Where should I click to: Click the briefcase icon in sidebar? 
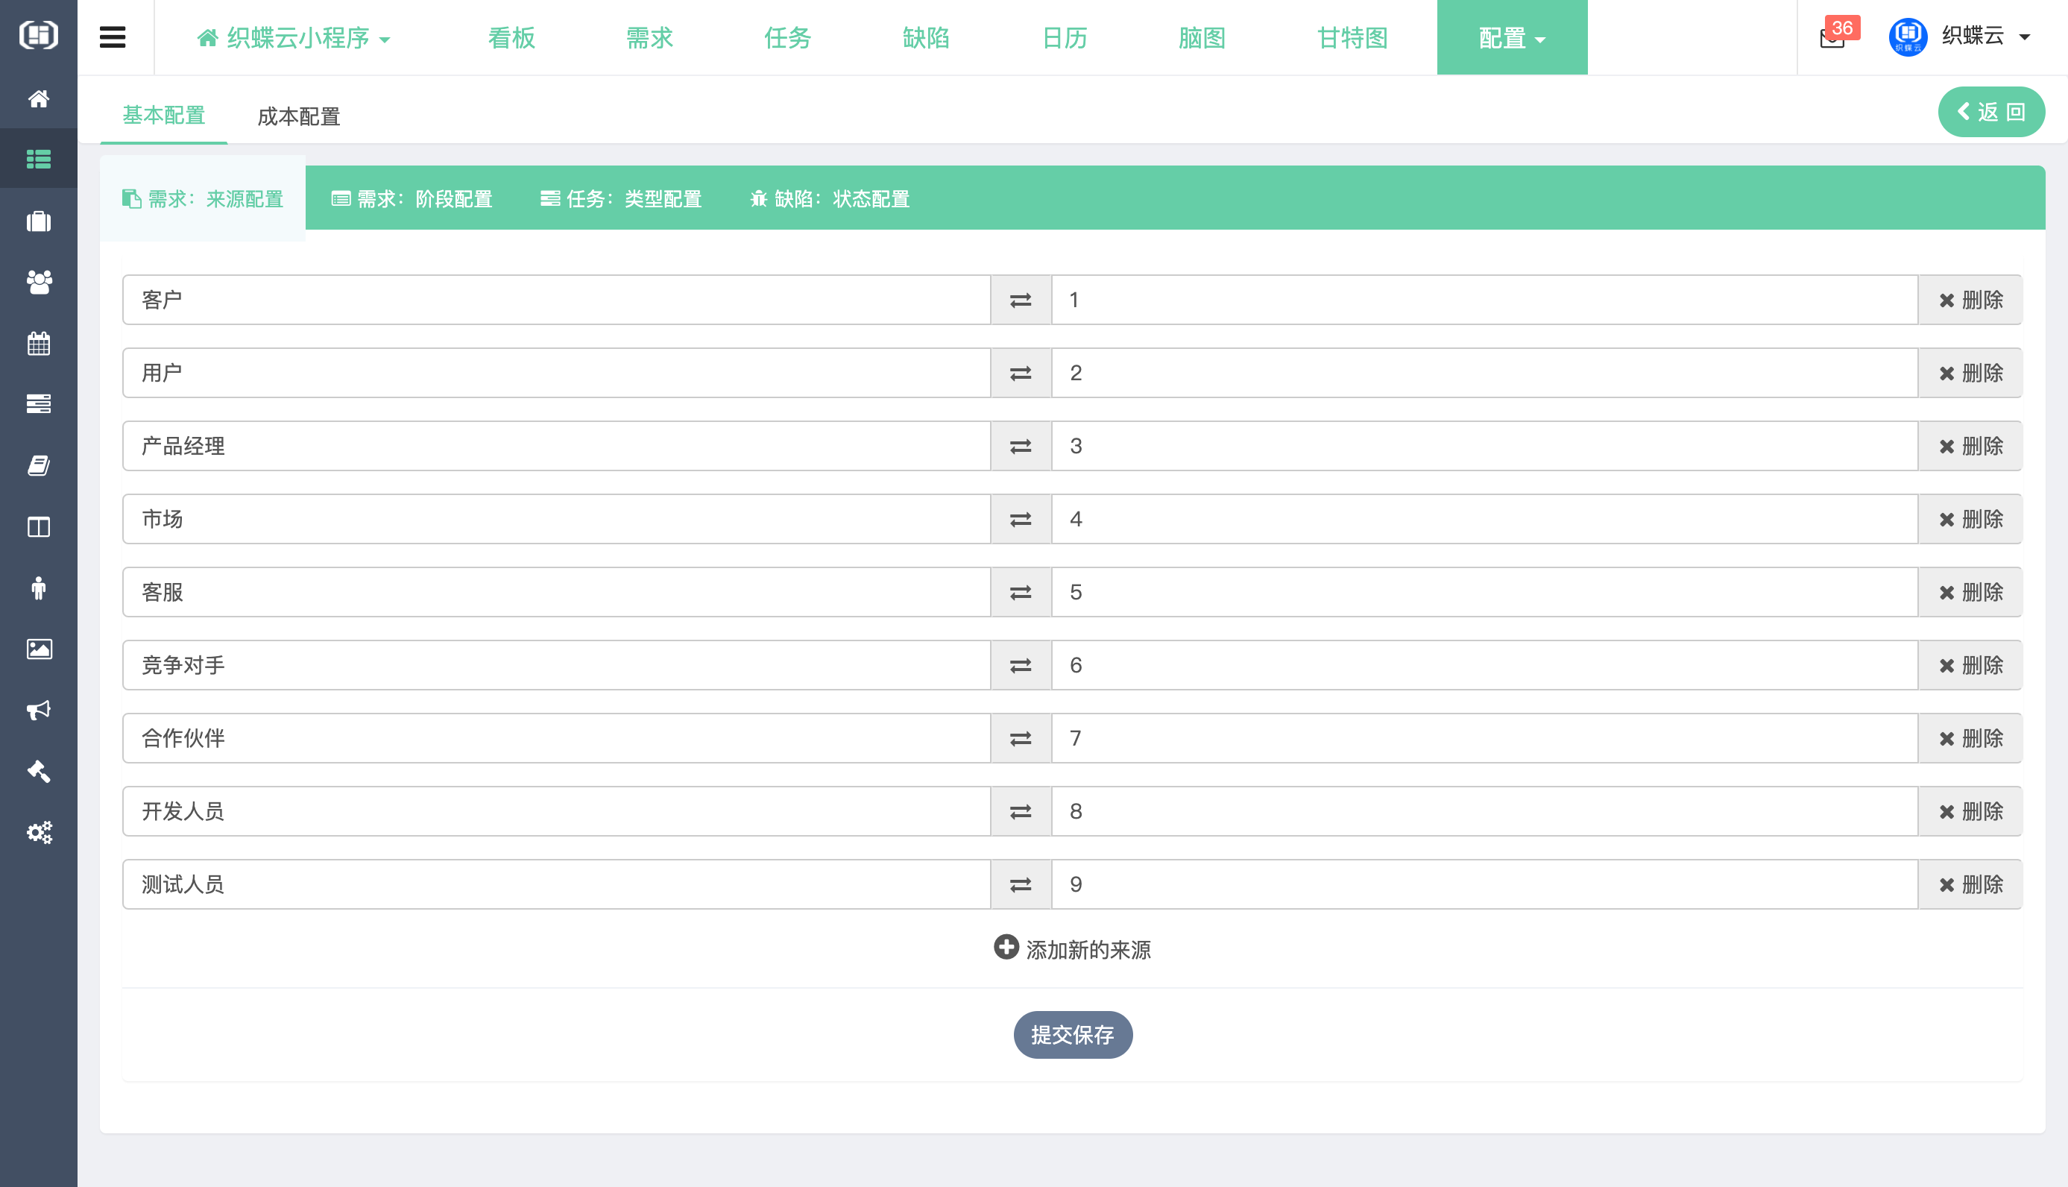[38, 221]
